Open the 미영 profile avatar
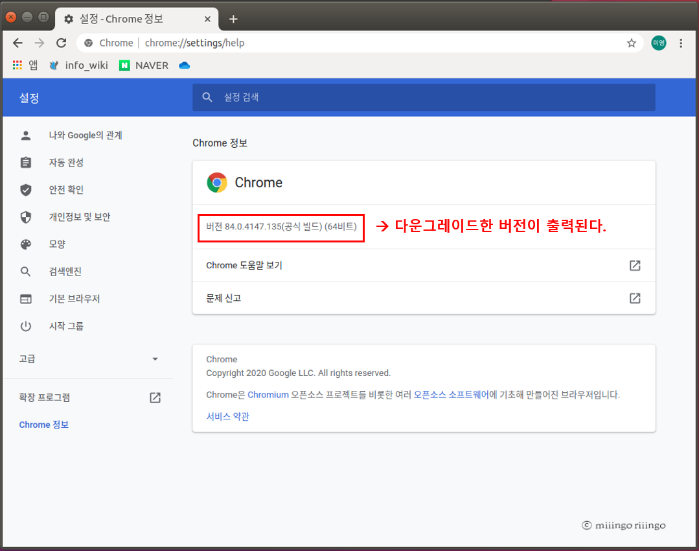Image resolution: width=699 pixels, height=551 pixels. (x=658, y=43)
